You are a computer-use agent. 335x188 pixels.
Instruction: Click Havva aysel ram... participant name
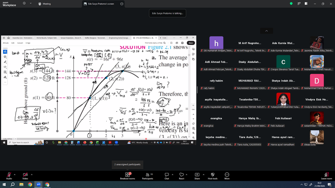[x=283, y=137]
